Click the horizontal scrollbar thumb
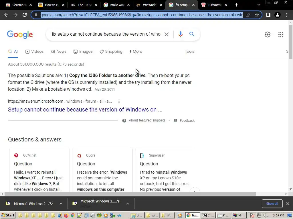Image resolution: width=293 pixels, height=219 pixels. (x=130, y=194)
